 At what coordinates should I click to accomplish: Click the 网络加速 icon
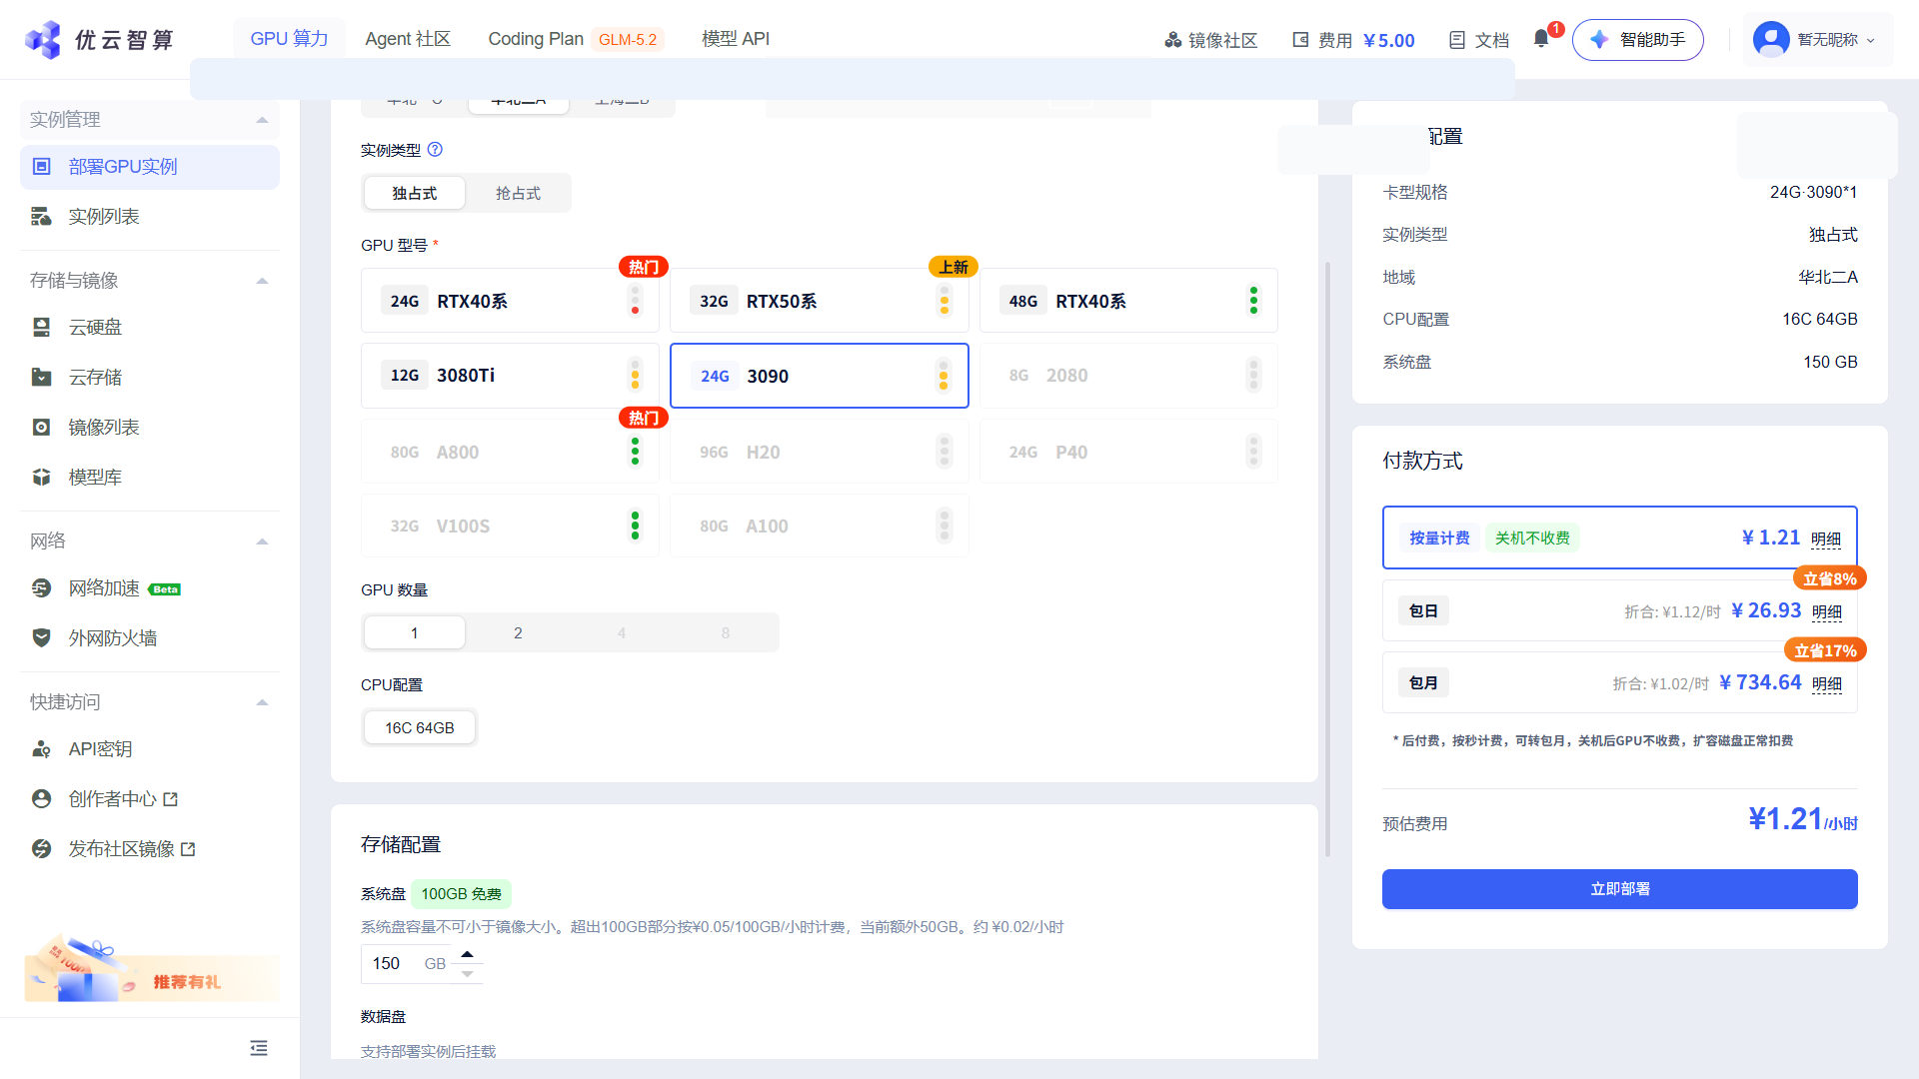42,588
